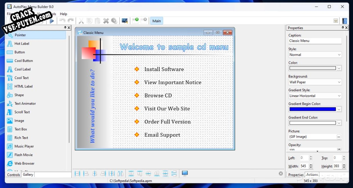The image size is (353, 188).
Task: Click the View Important Notice item on canvas
Action: pos(173,83)
